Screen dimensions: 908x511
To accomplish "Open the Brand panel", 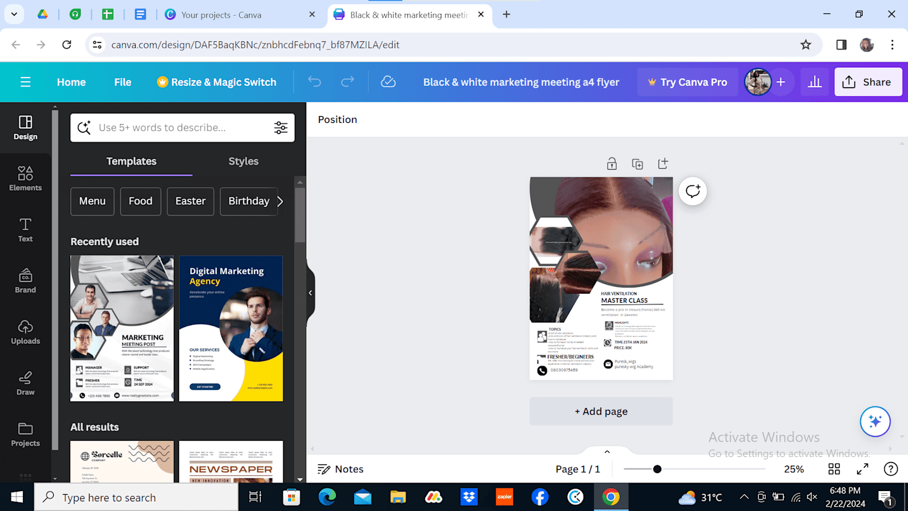I will pyautogui.click(x=25, y=281).
